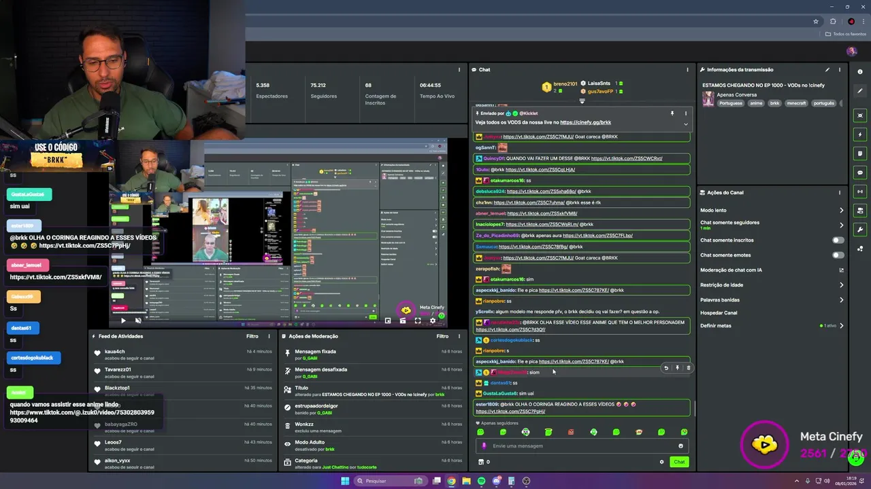Enter fullscreen on the stream player
Screen dimensions: 871x489
click(x=418, y=321)
